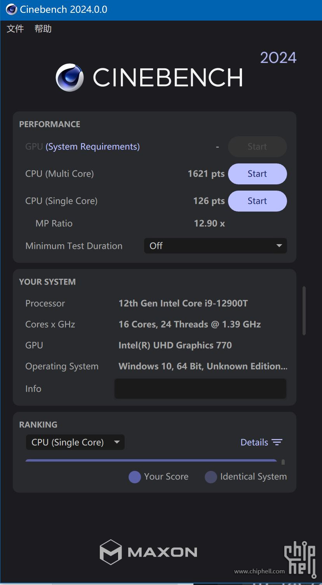Click the Cinebench sphere logo
Image resolution: width=322 pixels, height=585 pixels.
click(70, 78)
